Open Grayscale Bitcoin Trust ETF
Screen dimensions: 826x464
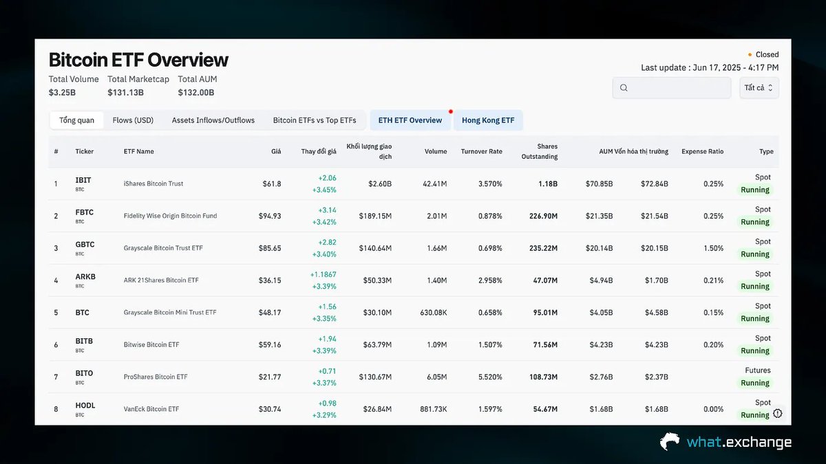click(x=163, y=248)
